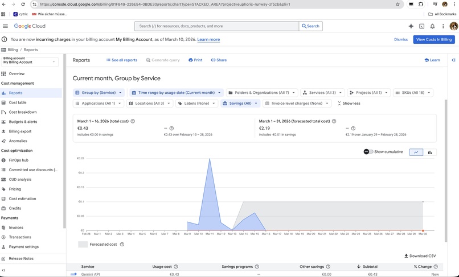Click Billing breadcrumb link
Image resolution: width=459 pixels, height=277 pixels.
tap(13, 49)
